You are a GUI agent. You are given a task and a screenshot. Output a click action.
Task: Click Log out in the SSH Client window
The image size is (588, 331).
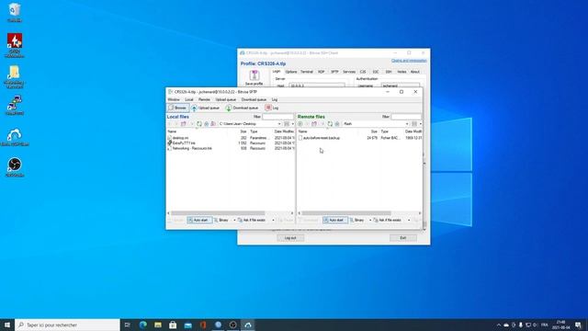[x=290, y=238]
